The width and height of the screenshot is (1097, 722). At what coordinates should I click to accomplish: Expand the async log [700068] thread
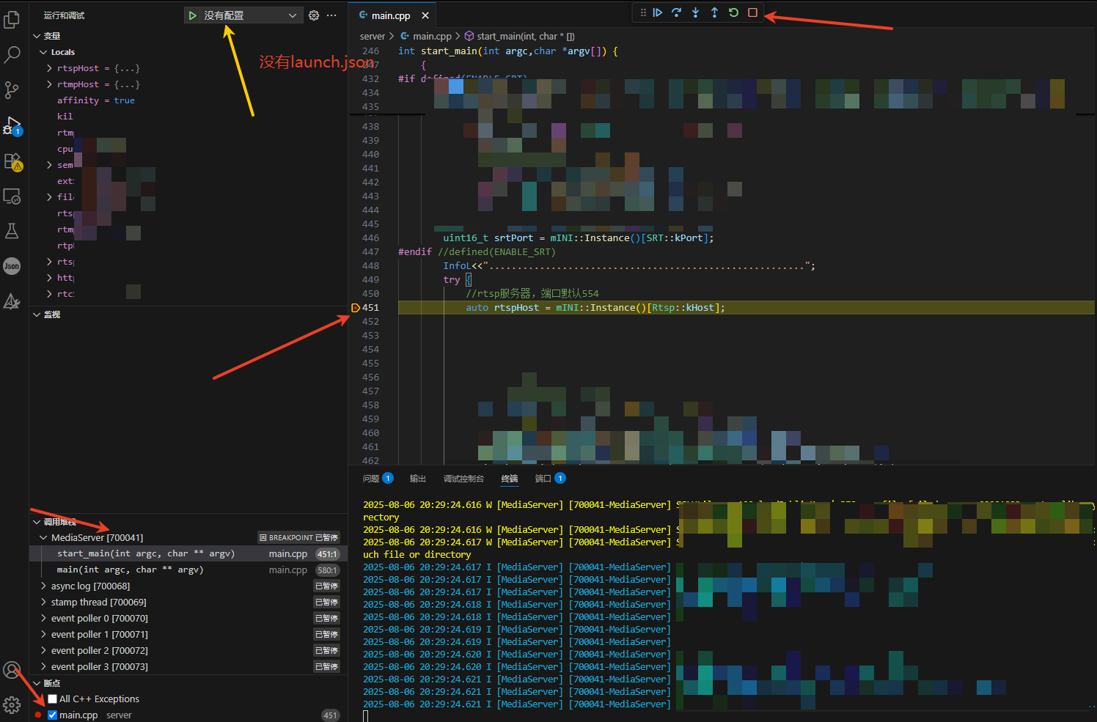(43, 586)
